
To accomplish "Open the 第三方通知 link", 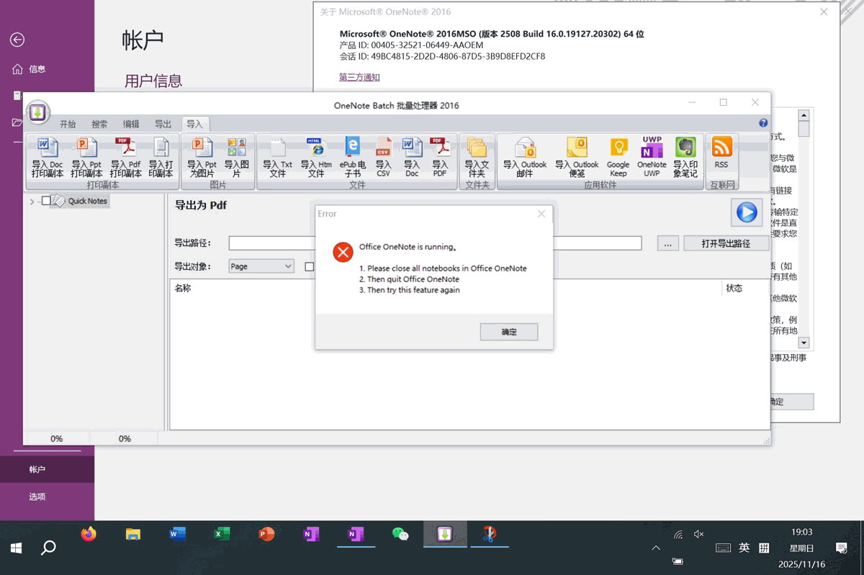I will (359, 77).
